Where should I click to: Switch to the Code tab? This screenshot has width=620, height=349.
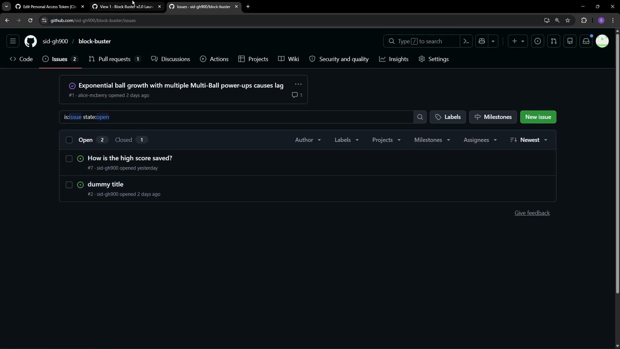coord(21,59)
